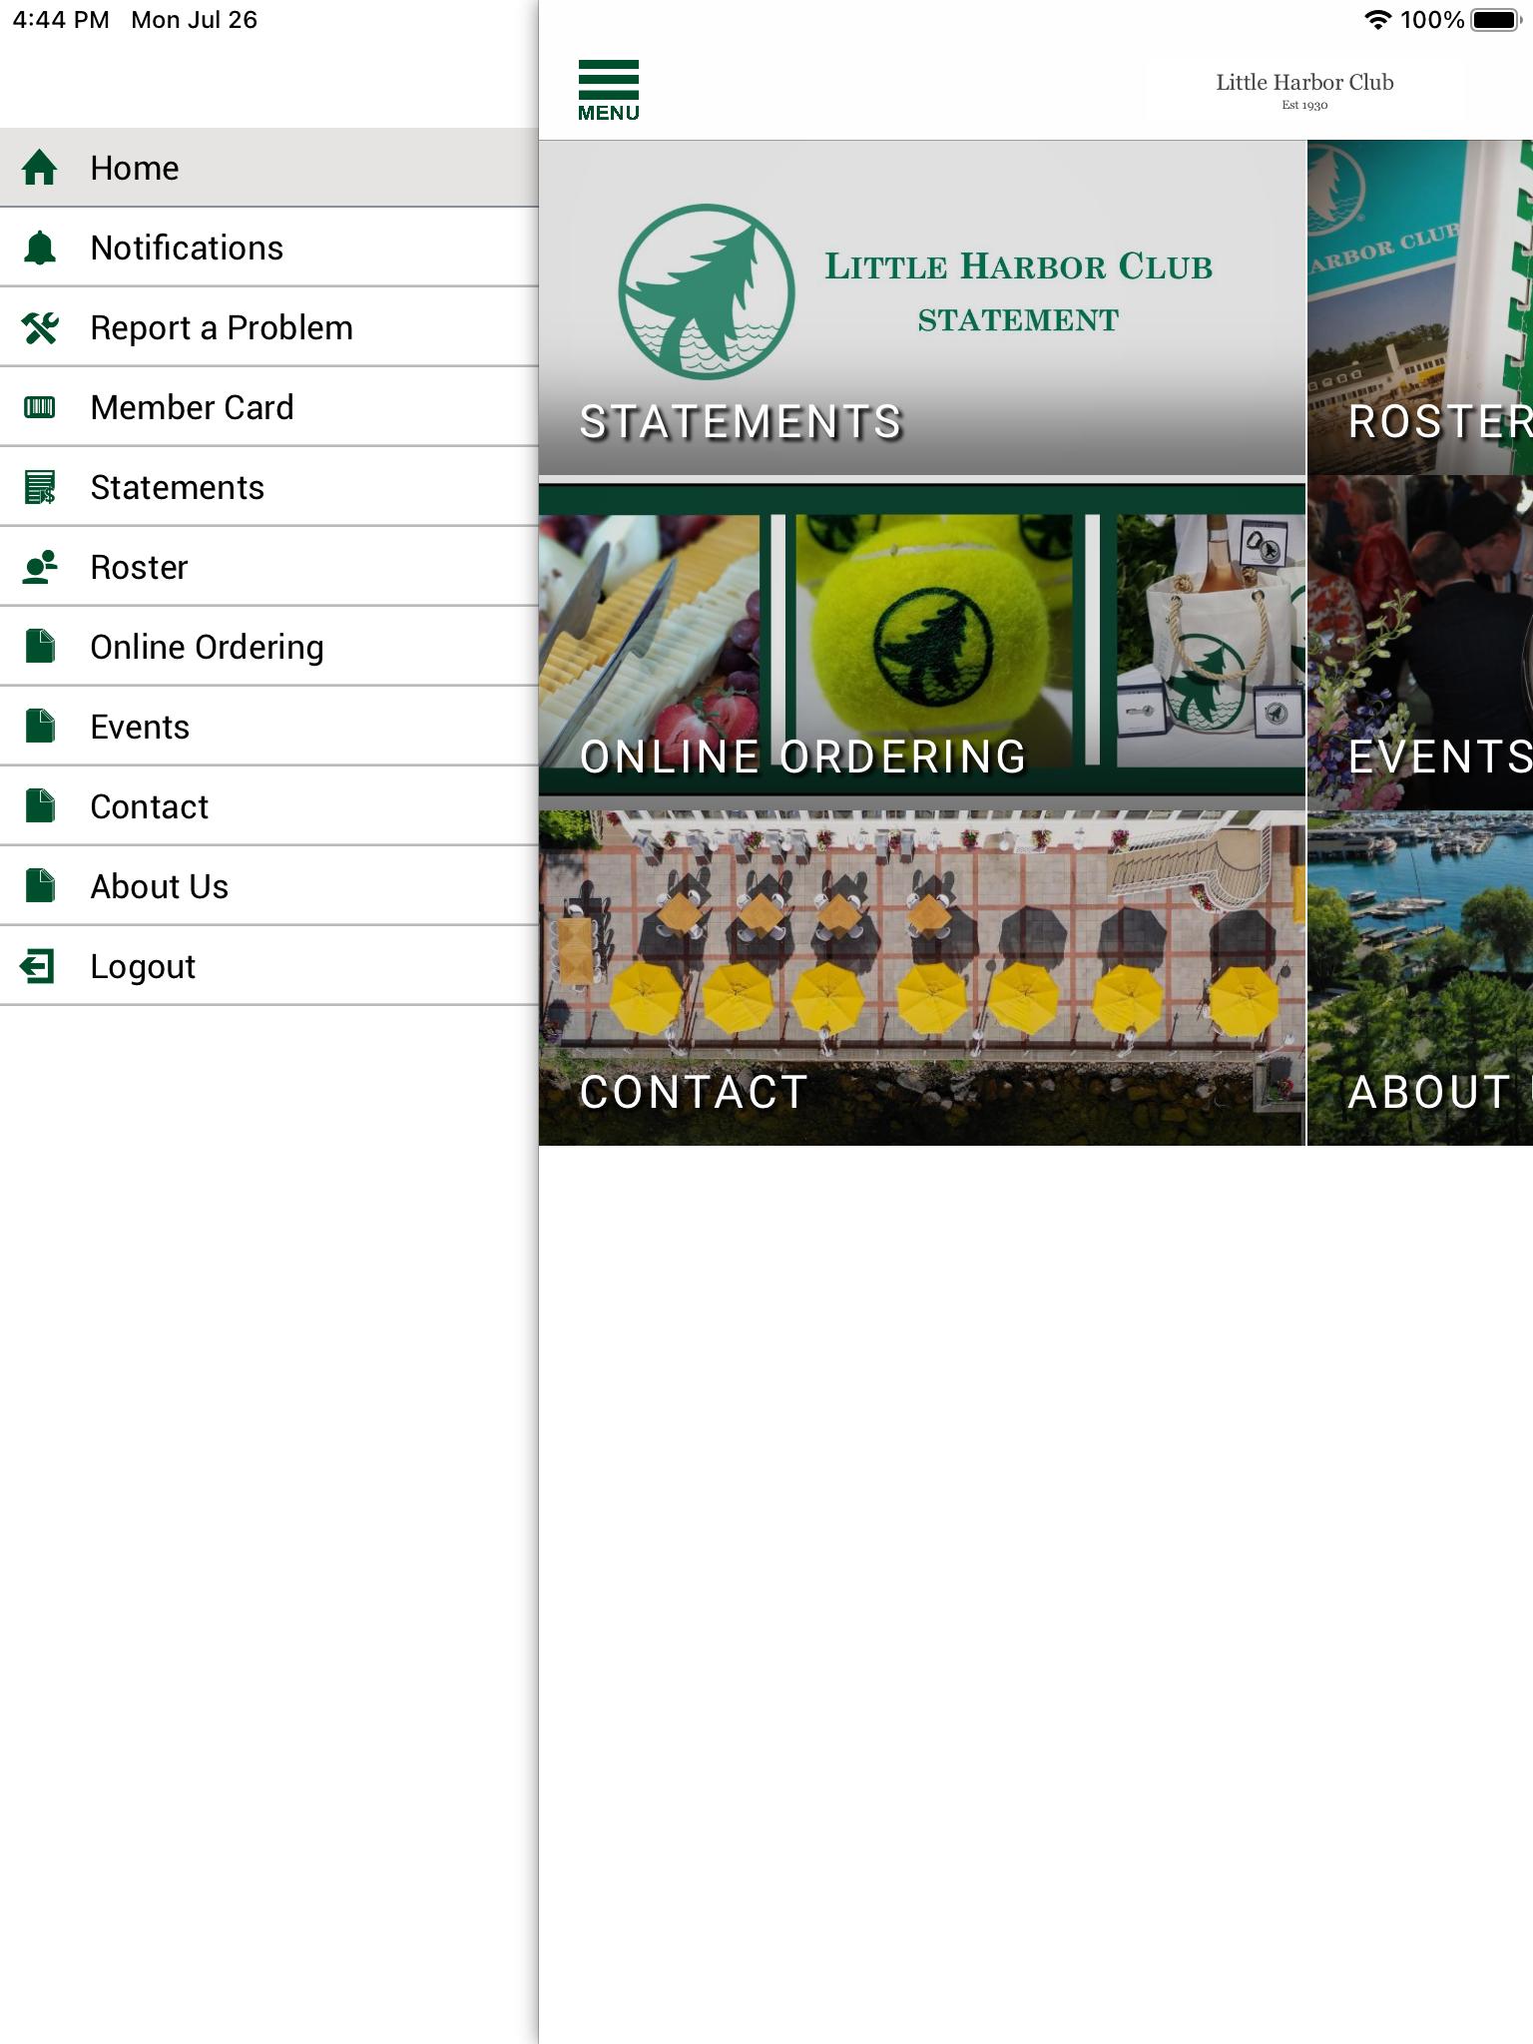
Task: Open Roster in the side menu
Action: (269, 567)
